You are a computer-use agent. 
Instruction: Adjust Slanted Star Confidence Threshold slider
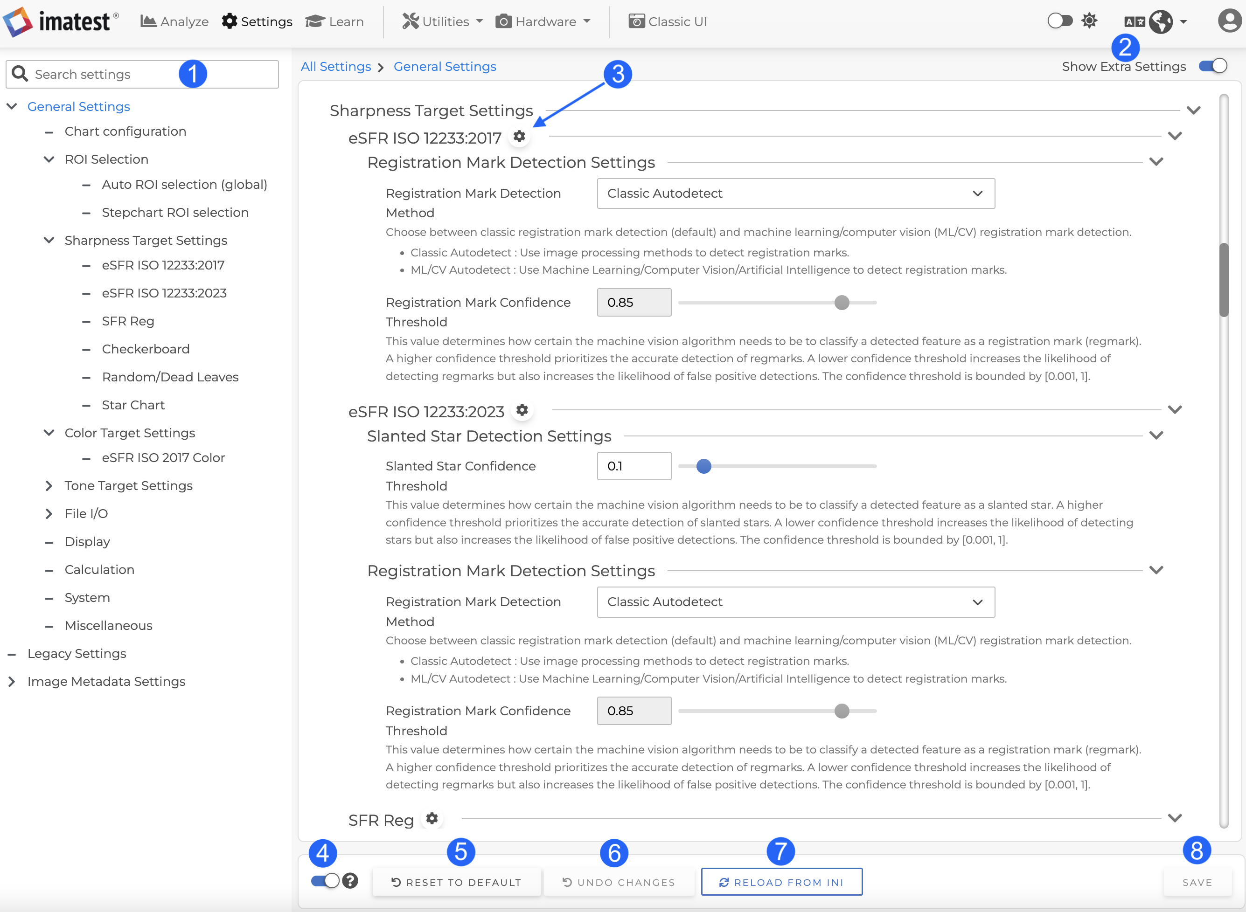[703, 466]
